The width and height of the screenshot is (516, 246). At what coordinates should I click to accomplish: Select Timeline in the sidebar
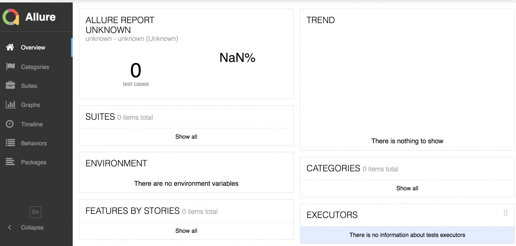coord(36,124)
